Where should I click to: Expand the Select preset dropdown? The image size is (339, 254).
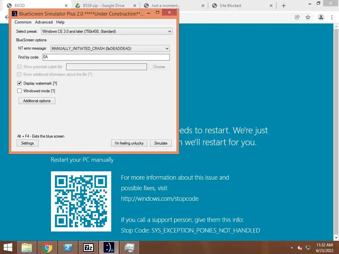(x=169, y=31)
